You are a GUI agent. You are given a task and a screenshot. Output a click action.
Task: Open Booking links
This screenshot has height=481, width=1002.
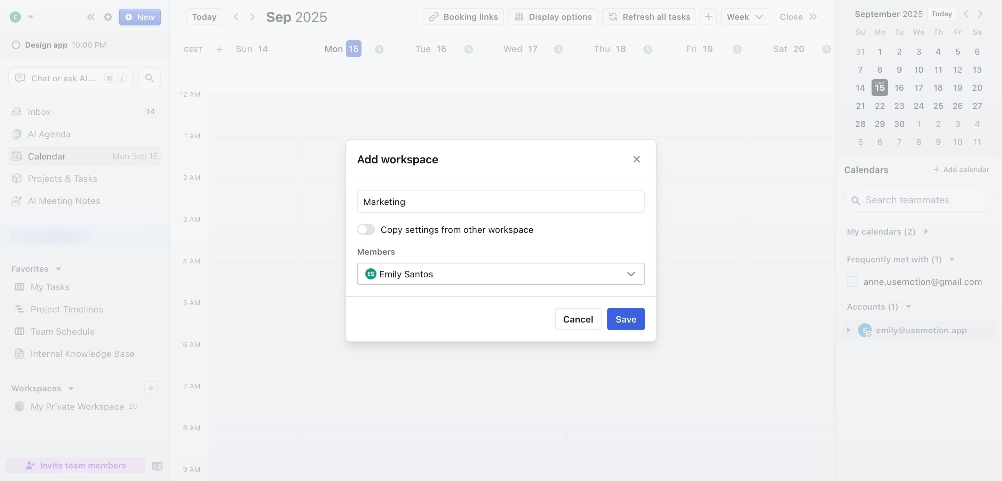coord(463,17)
